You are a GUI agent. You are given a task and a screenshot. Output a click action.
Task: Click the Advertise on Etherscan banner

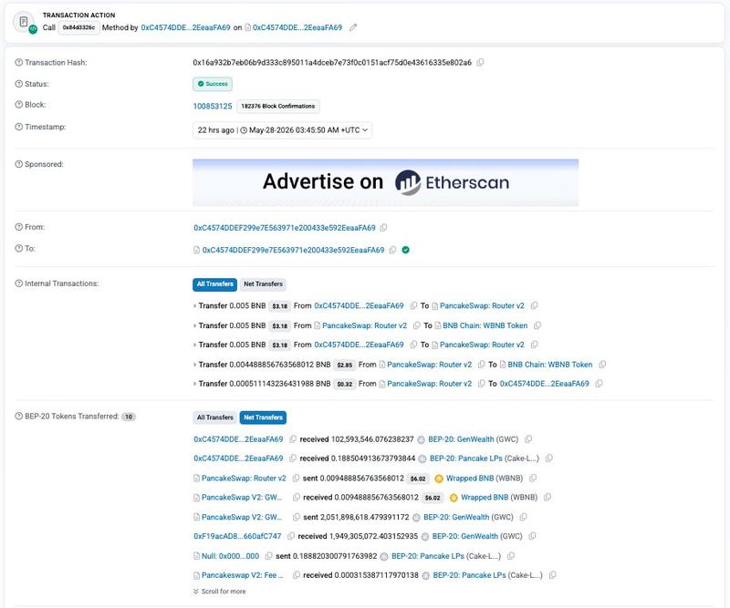click(x=385, y=182)
